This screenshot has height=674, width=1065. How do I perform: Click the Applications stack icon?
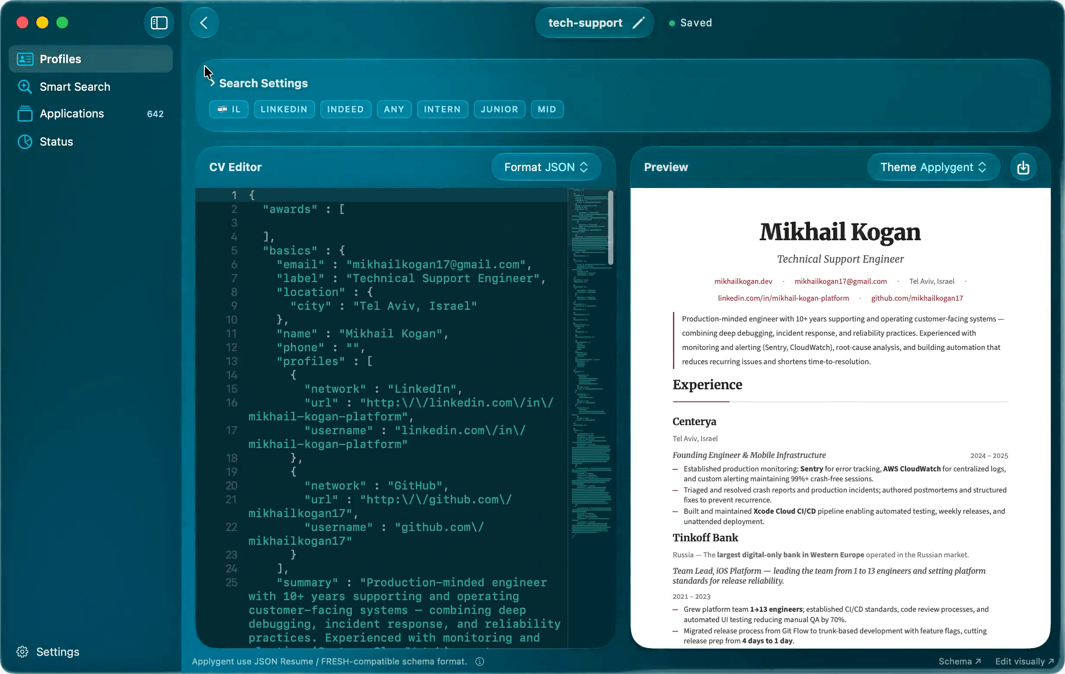(25, 114)
